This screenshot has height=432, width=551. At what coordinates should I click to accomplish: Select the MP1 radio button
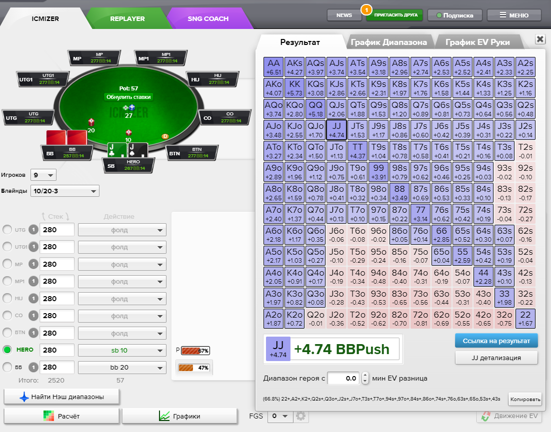pyautogui.click(x=7, y=282)
